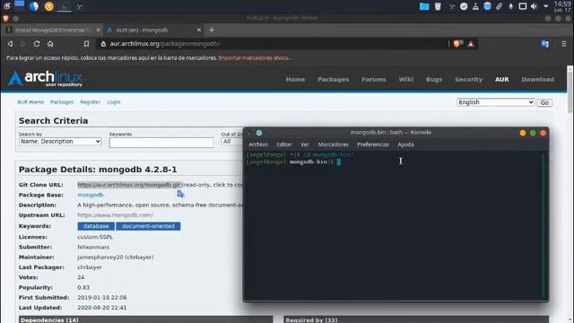The width and height of the screenshot is (574, 323).
Task: Open Bugs in Arch navigation
Action: click(x=434, y=80)
